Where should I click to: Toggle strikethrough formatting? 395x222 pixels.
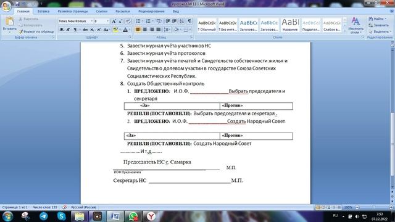[85, 30]
